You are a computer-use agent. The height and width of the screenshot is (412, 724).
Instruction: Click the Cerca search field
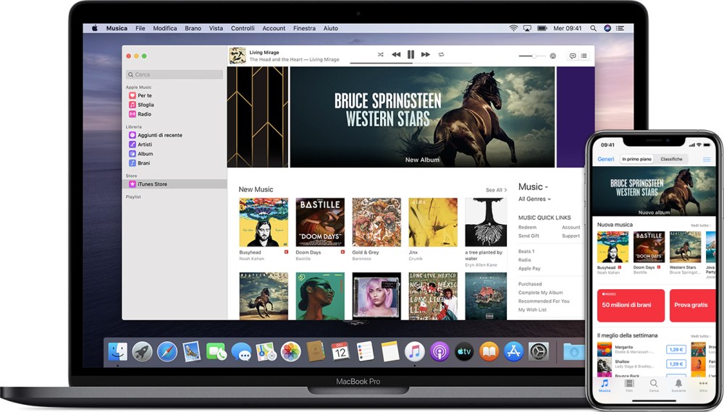click(x=174, y=74)
